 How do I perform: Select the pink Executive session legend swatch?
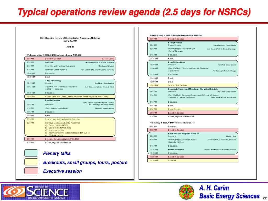pyautogui.click(x=31, y=171)
